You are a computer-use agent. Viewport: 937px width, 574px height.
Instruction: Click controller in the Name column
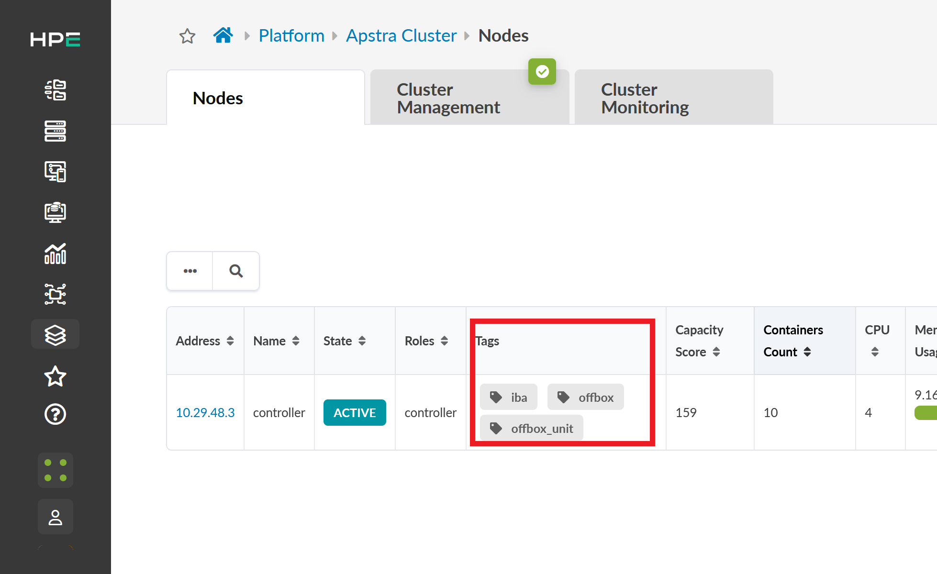279,413
